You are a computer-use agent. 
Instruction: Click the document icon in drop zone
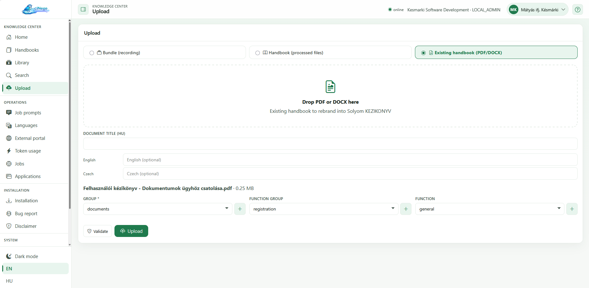330,87
